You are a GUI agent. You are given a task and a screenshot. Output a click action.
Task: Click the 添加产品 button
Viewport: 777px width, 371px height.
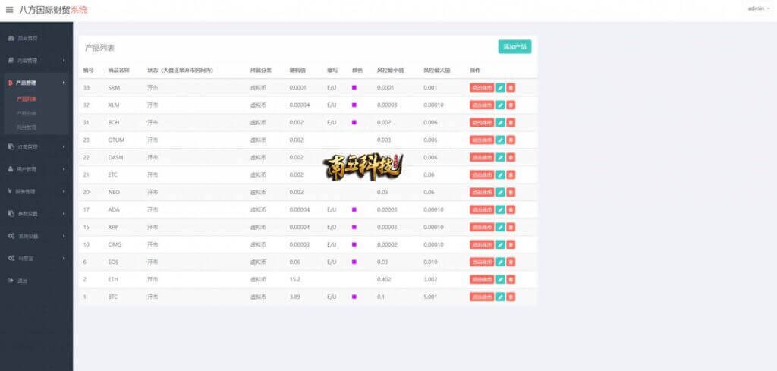tap(514, 47)
